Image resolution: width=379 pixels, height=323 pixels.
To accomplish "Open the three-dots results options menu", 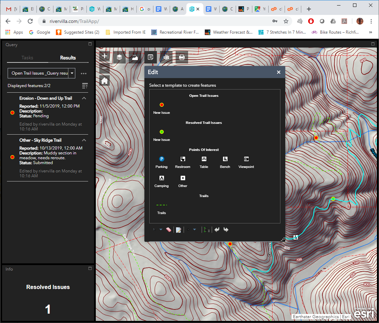I will click(x=83, y=74).
